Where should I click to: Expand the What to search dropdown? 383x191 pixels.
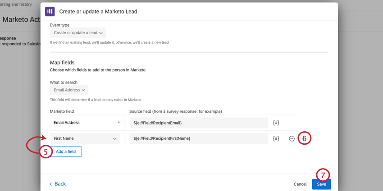(x=69, y=90)
